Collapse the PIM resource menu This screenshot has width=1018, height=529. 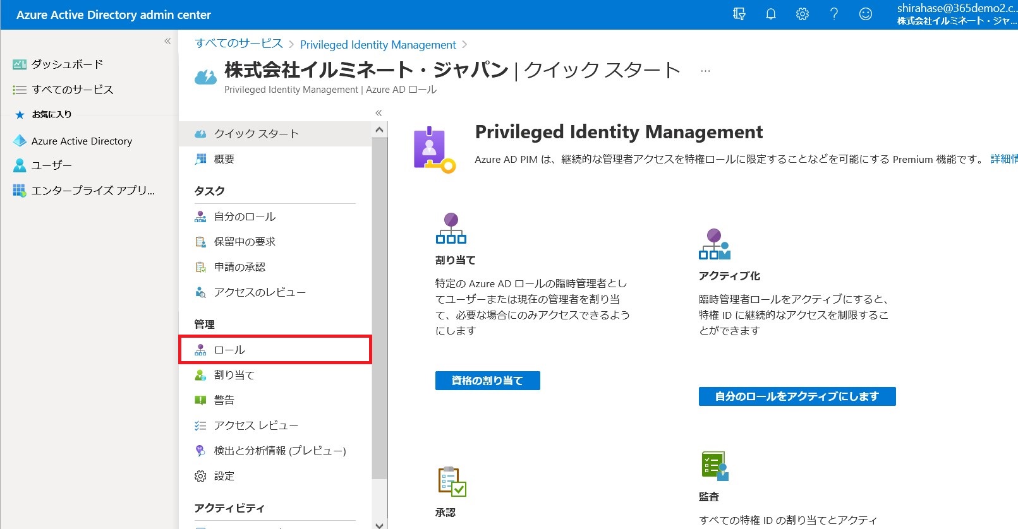point(379,113)
